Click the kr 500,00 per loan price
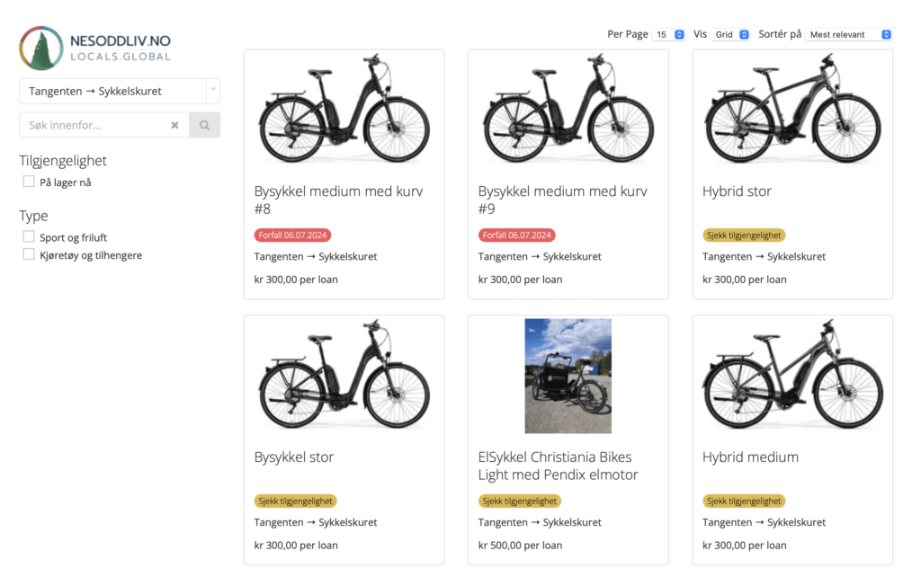This screenshot has height=586, width=921. point(520,546)
